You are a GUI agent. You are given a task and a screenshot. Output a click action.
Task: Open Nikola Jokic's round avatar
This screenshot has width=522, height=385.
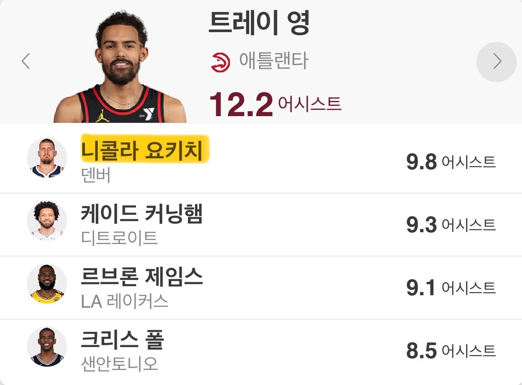click(x=47, y=158)
